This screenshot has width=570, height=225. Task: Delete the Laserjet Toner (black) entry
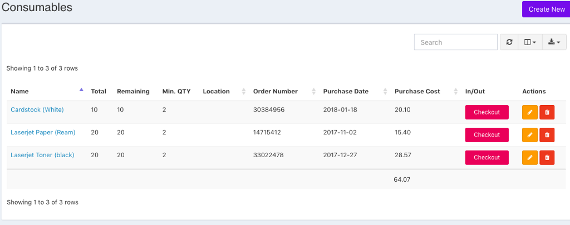coord(547,158)
